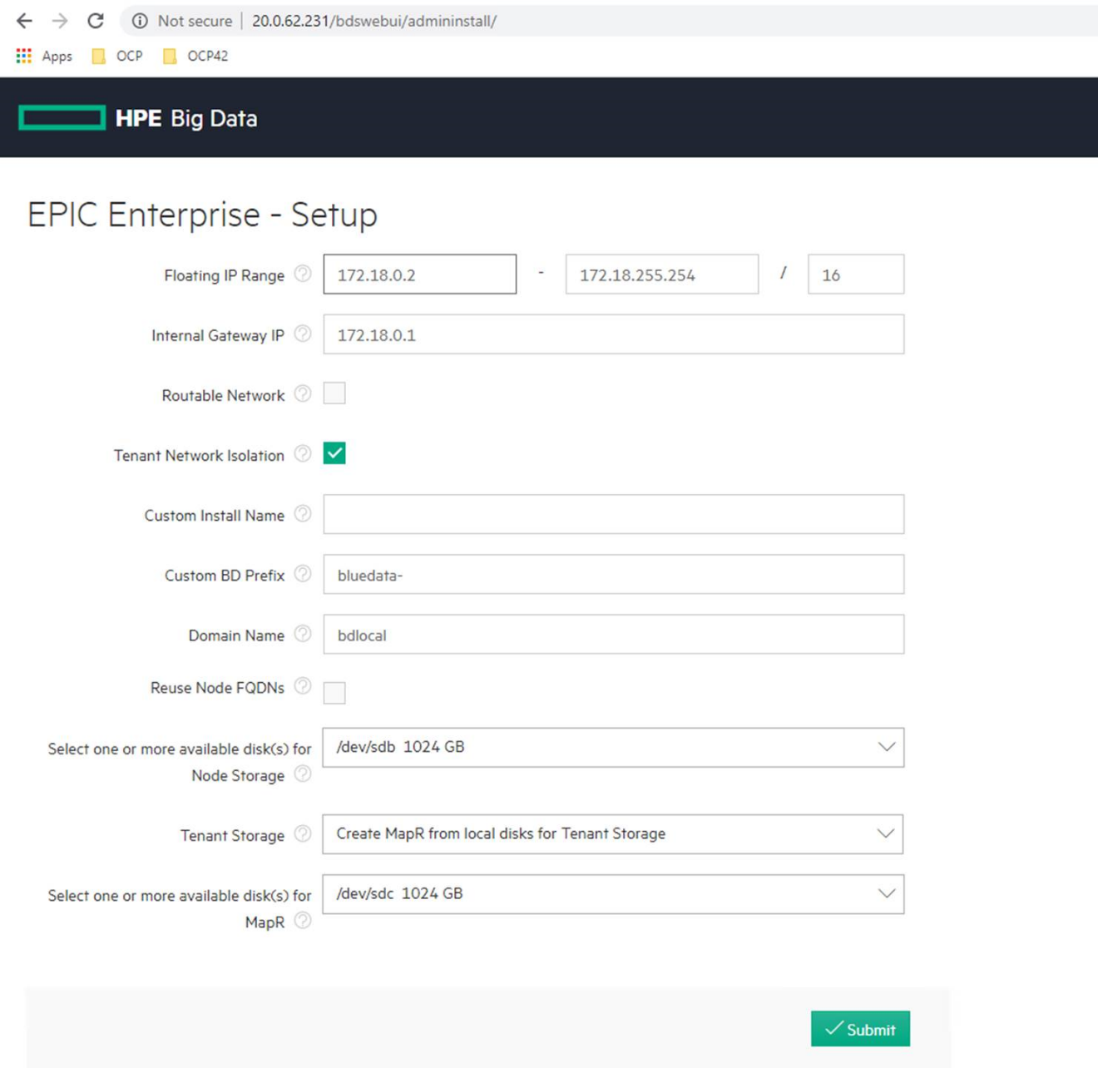Image resolution: width=1098 pixels, height=1068 pixels.
Task: Focus the Floating IP start field 172.18.0.2
Action: pos(420,274)
